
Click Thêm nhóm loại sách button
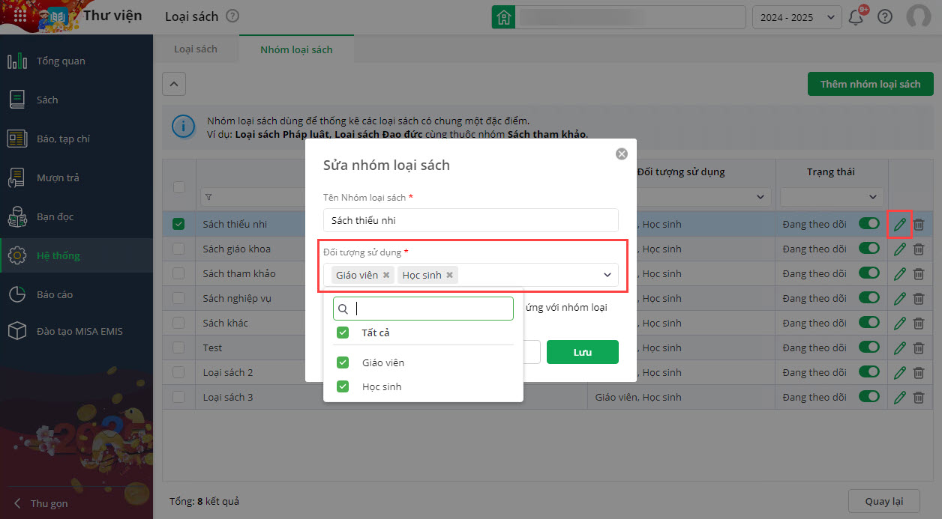[x=870, y=84]
